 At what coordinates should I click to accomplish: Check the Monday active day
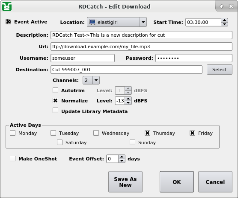tap(12, 133)
